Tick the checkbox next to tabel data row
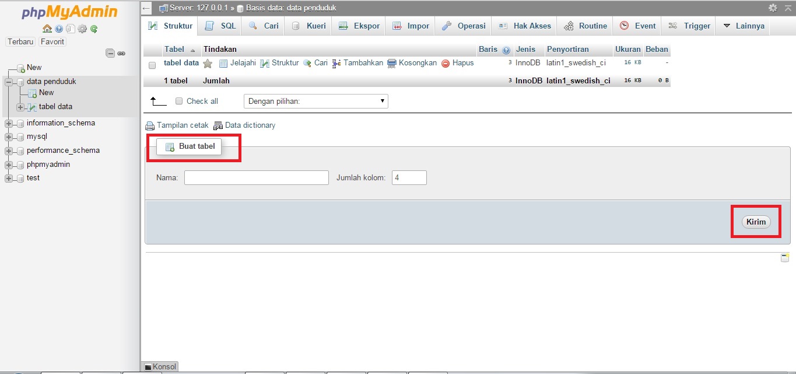796x374 pixels. click(152, 65)
